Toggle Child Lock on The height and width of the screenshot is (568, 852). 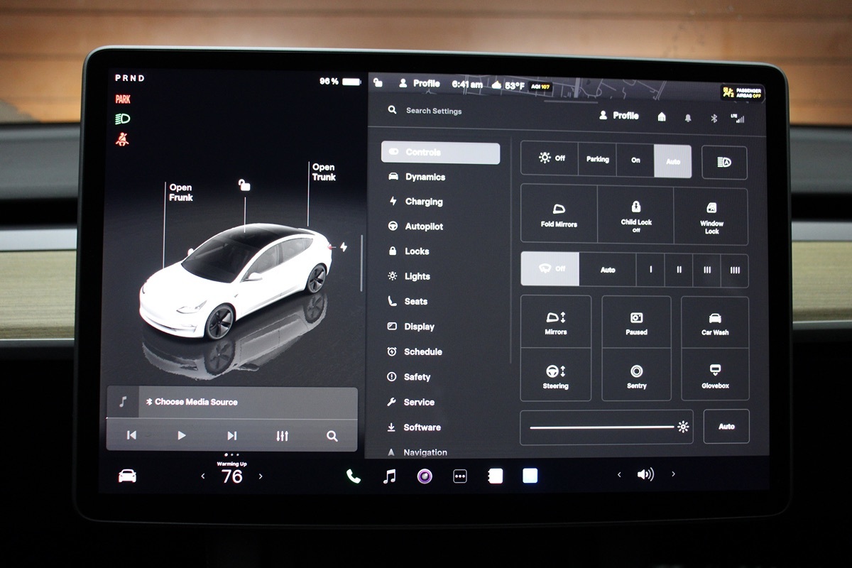pos(635,215)
